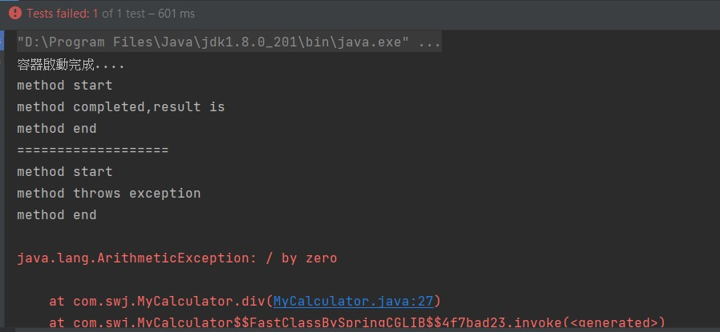Place caret on the second "method start" line
720x332 pixels.
(65, 172)
